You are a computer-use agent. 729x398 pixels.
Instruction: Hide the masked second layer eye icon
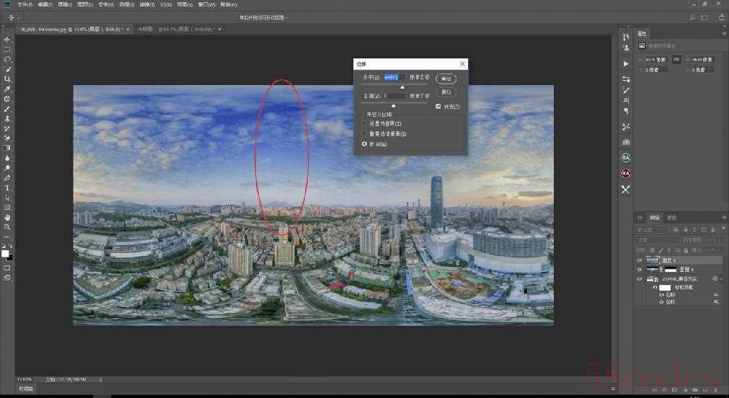[640, 270]
